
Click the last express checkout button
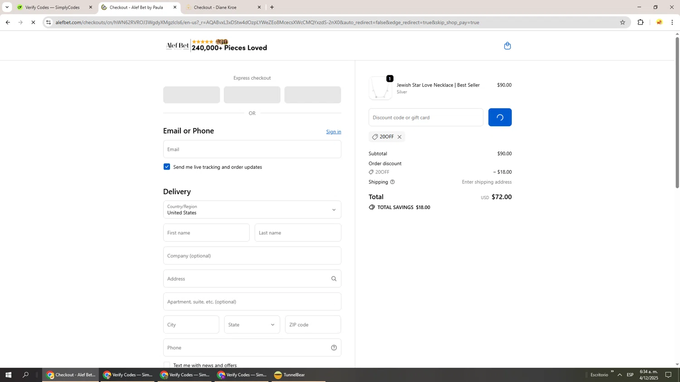point(313,95)
